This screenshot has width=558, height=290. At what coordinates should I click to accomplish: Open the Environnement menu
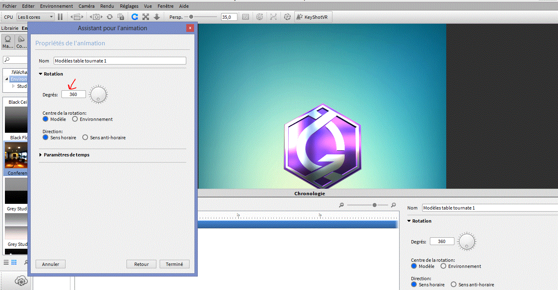pos(56,6)
